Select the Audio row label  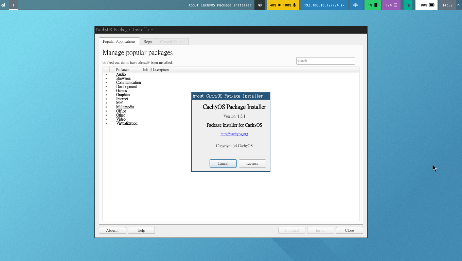point(121,74)
